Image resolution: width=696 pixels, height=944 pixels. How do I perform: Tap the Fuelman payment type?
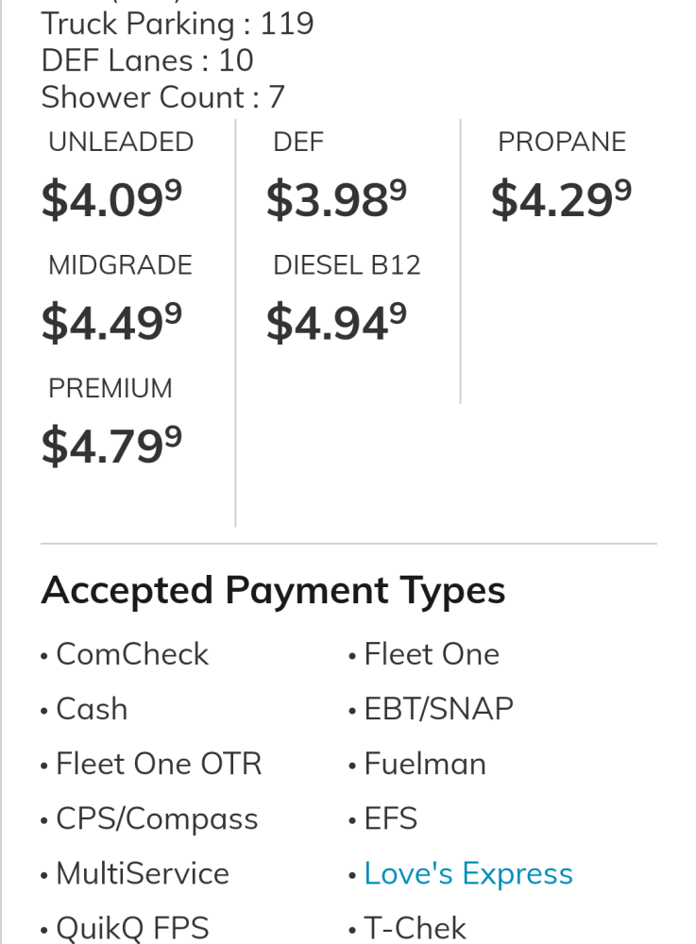pyautogui.click(x=425, y=764)
